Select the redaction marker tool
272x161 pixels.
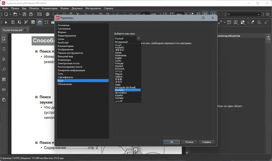pos(253,22)
